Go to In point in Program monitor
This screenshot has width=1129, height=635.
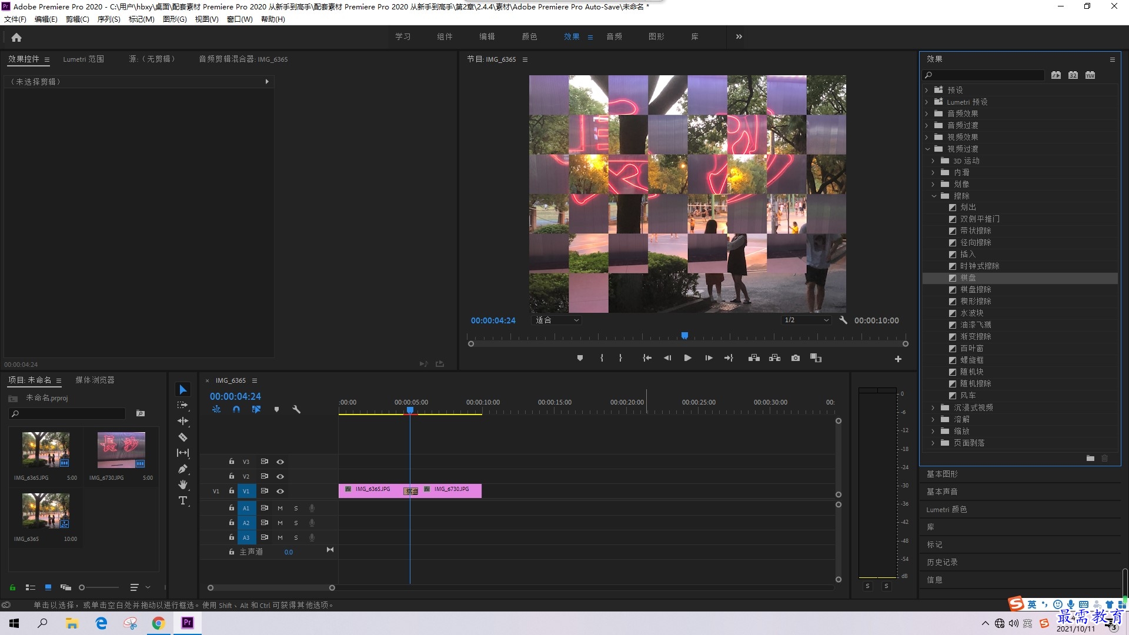[x=647, y=358]
